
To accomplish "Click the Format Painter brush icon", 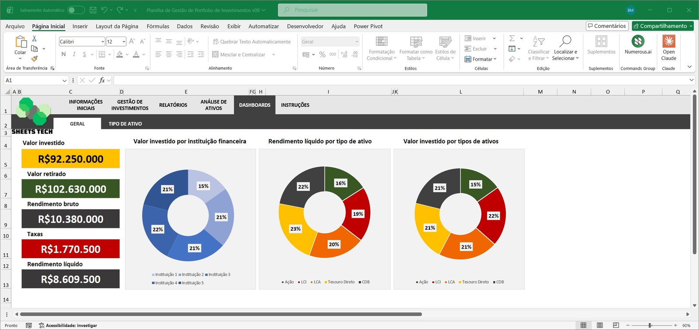I will 35,58.
